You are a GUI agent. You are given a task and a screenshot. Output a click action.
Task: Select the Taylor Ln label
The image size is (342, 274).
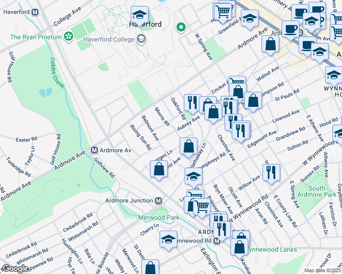click(30, 156)
